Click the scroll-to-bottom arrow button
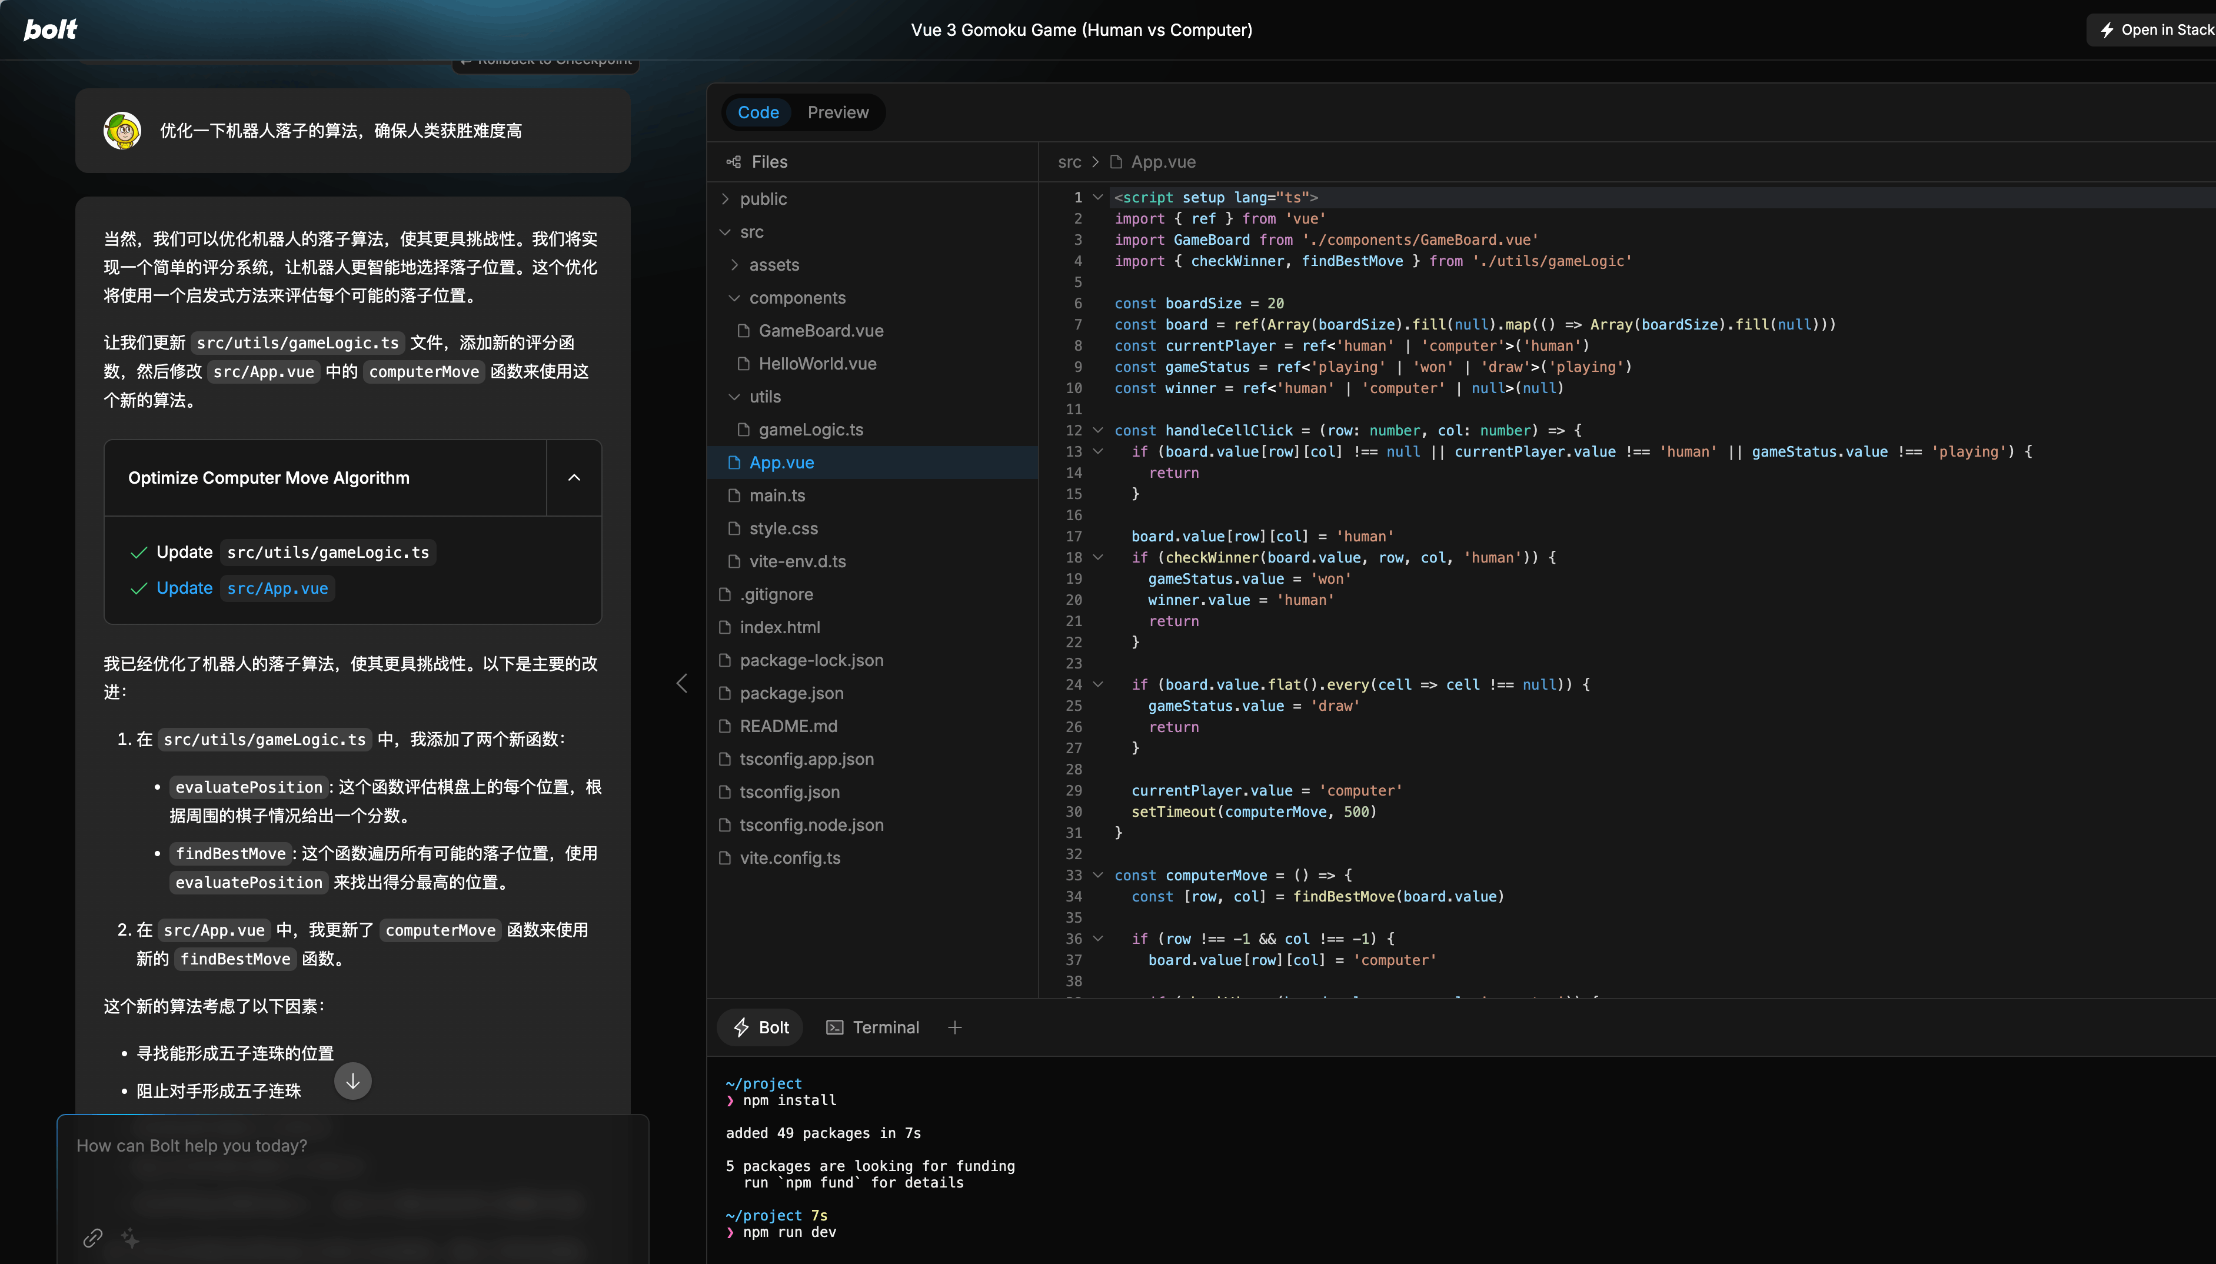The image size is (2216, 1264). (x=352, y=1081)
